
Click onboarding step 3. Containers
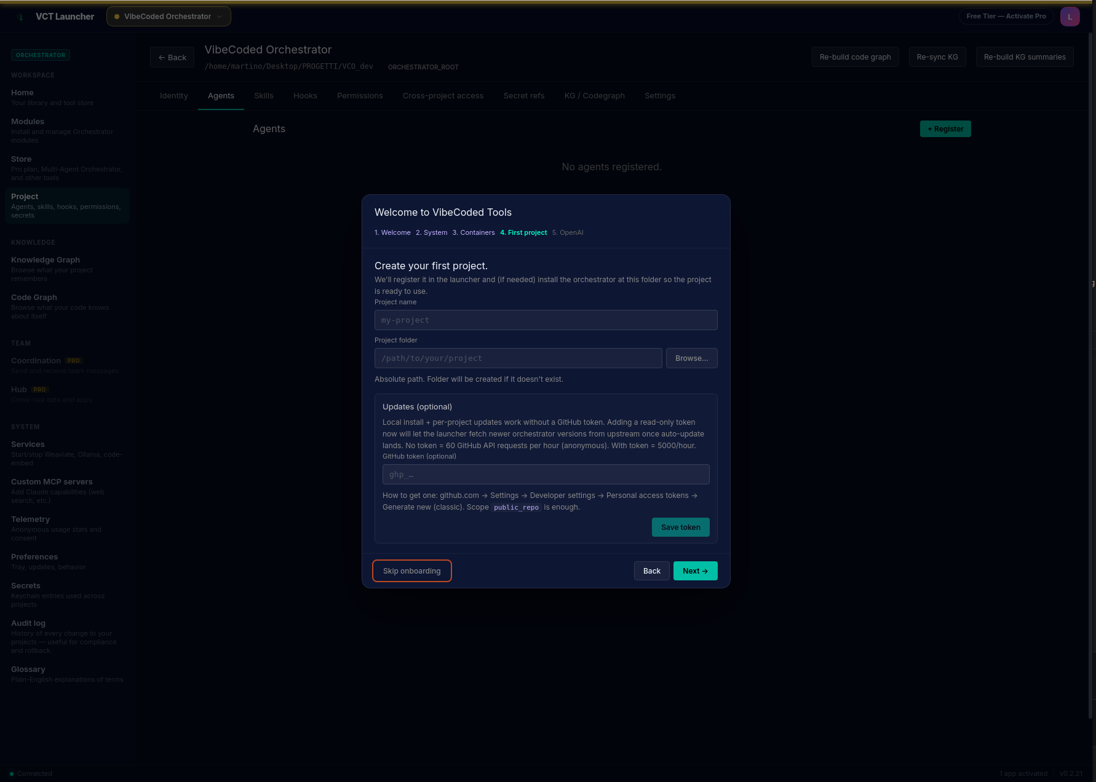(474, 232)
